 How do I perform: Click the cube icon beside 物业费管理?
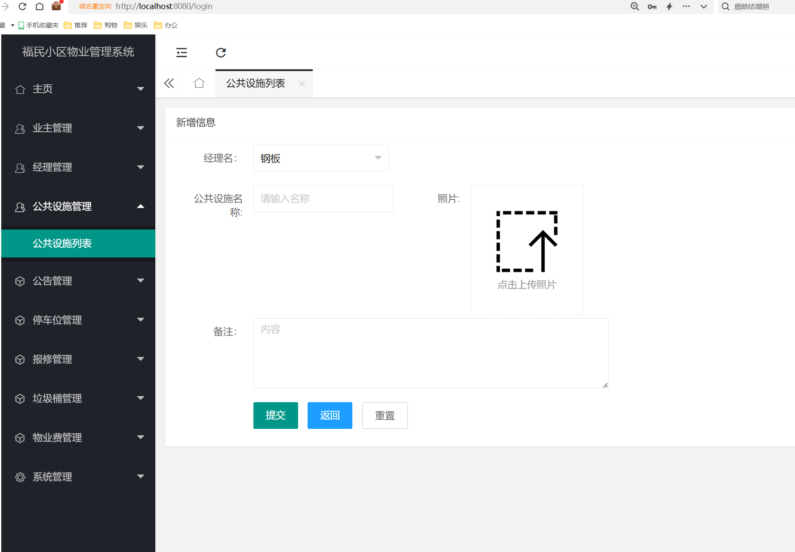click(20, 438)
